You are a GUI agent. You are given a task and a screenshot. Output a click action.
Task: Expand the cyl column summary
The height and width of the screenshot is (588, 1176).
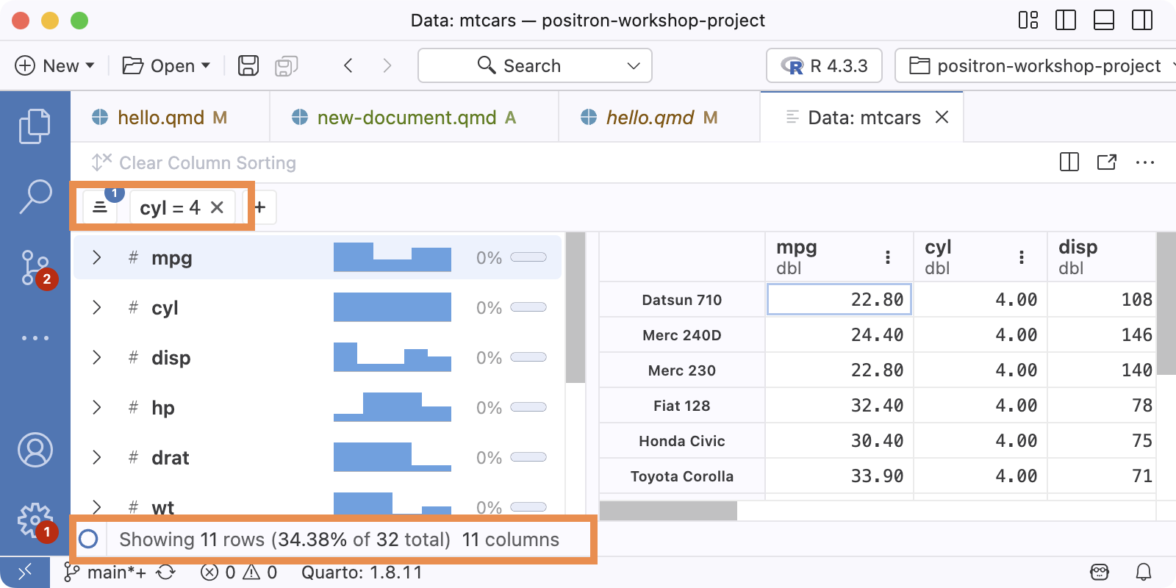pyautogui.click(x=96, y=307)
